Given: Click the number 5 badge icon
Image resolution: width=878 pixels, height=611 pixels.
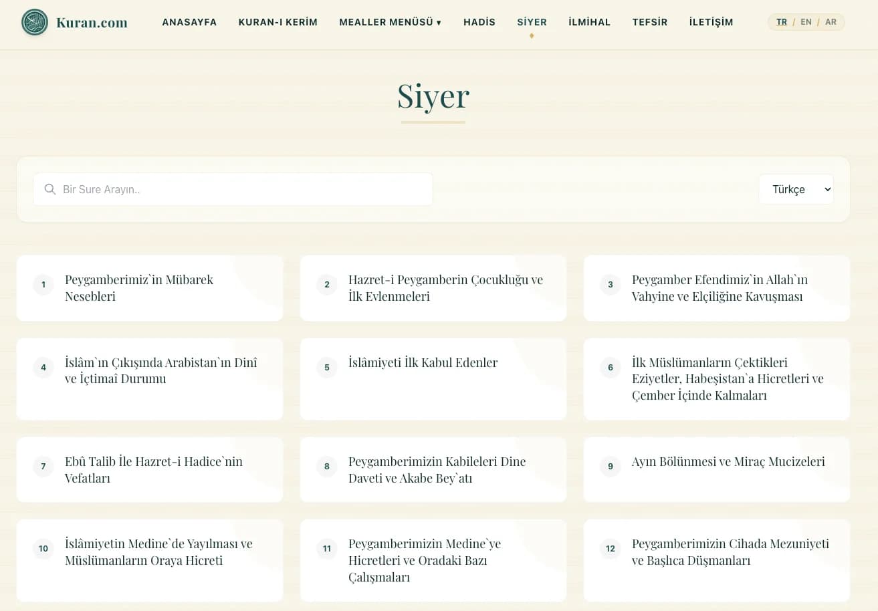Looking at the screenshot, I should pos(327,367).
